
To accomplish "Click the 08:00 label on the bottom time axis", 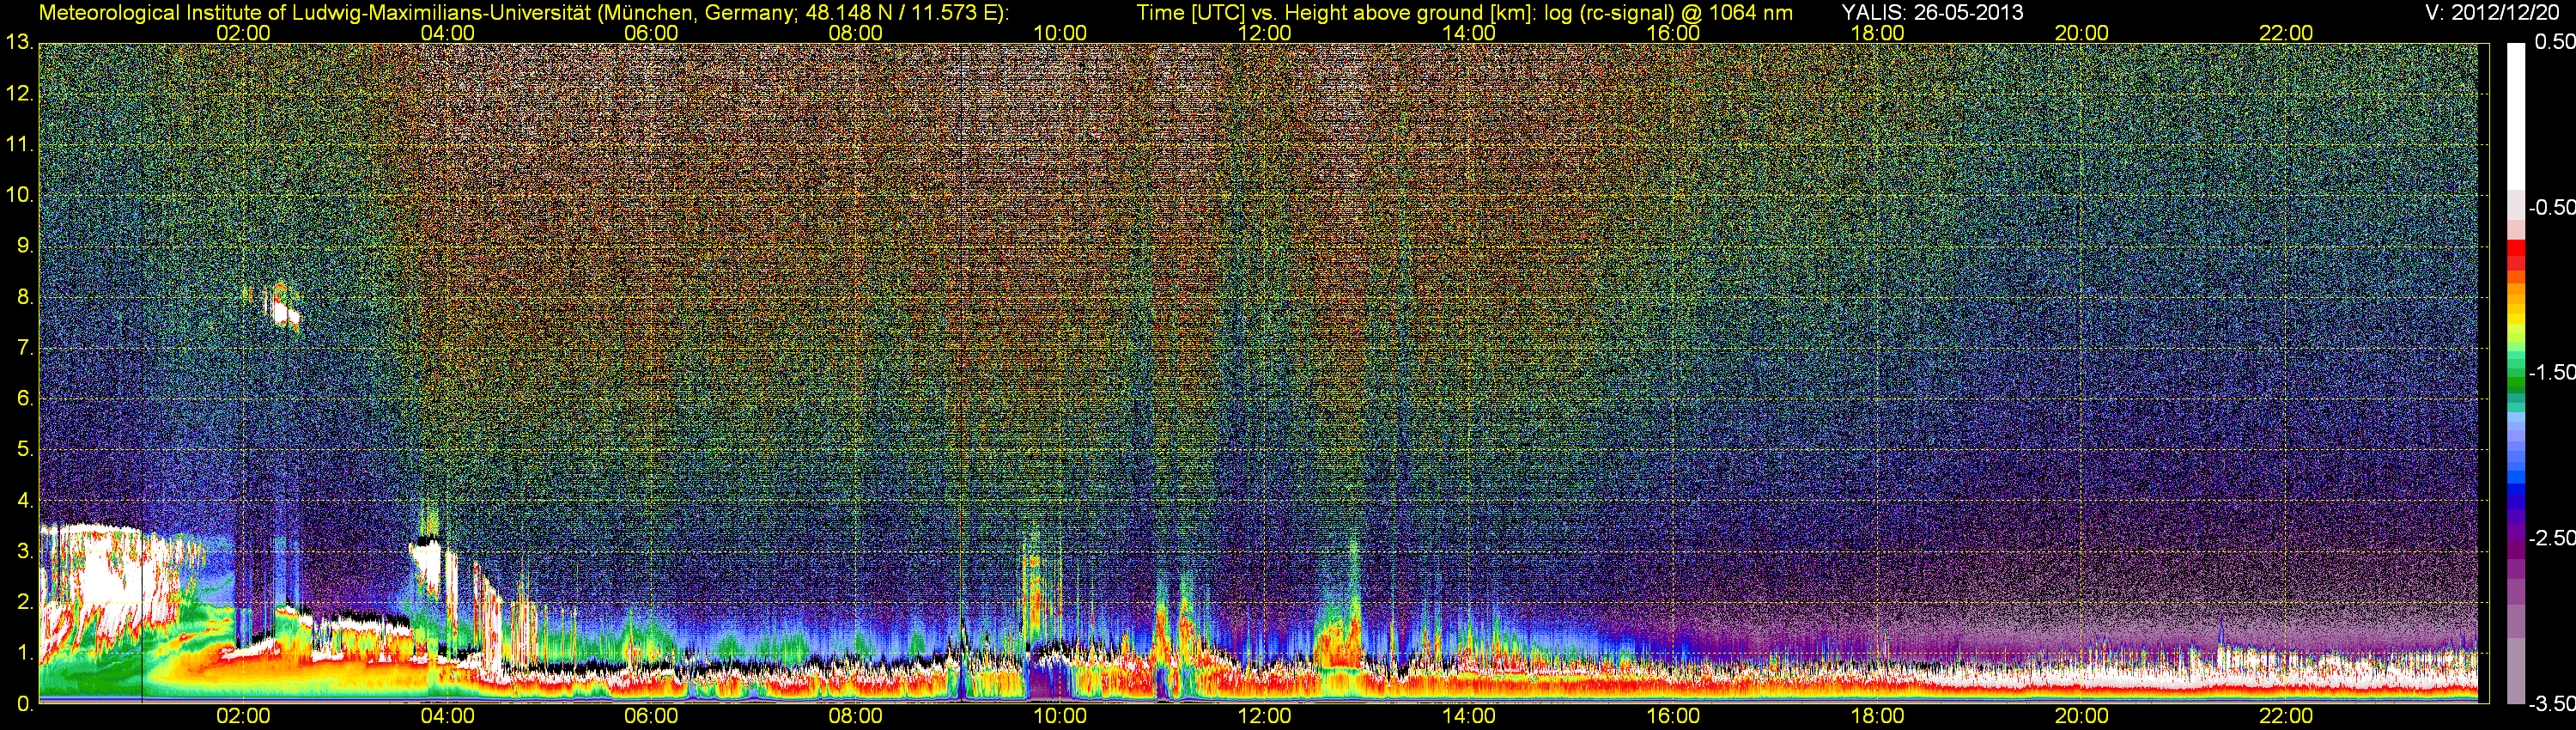I will click(856, 716).
